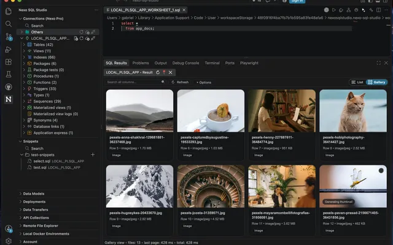The height and width of the screenshot is (245, 393).
Task: Switch results to Gallery view
Action: point(376,82)
